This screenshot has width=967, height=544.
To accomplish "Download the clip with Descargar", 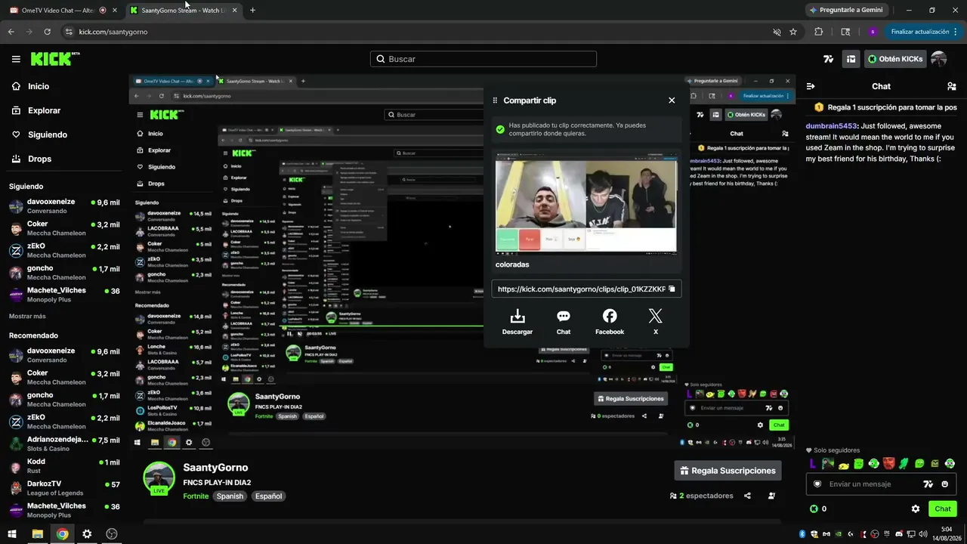I will tap(517, 321).
